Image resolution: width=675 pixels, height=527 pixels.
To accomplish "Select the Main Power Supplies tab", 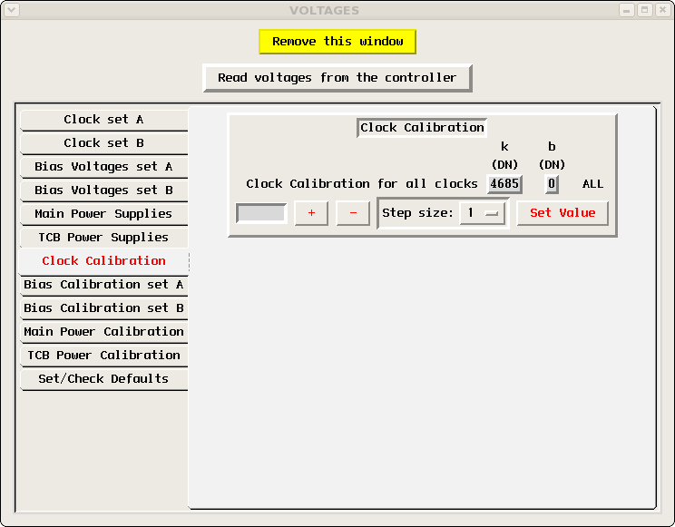I will (x=103, y=214).
